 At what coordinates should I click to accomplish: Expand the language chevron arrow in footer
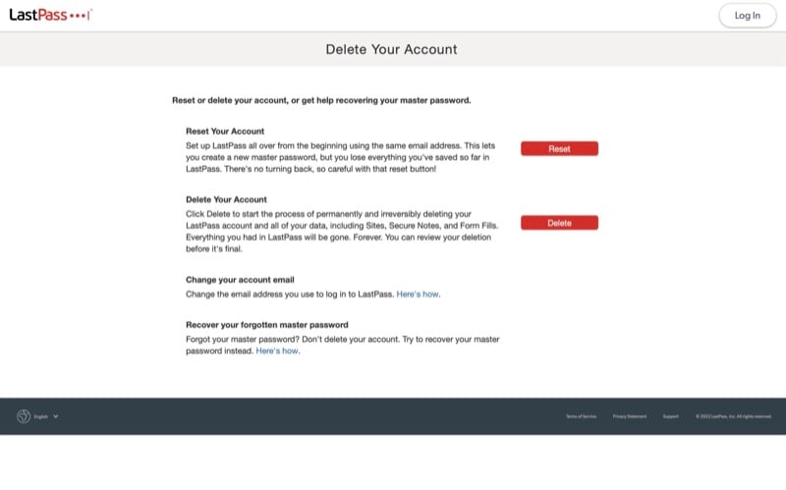click(56, 416)
